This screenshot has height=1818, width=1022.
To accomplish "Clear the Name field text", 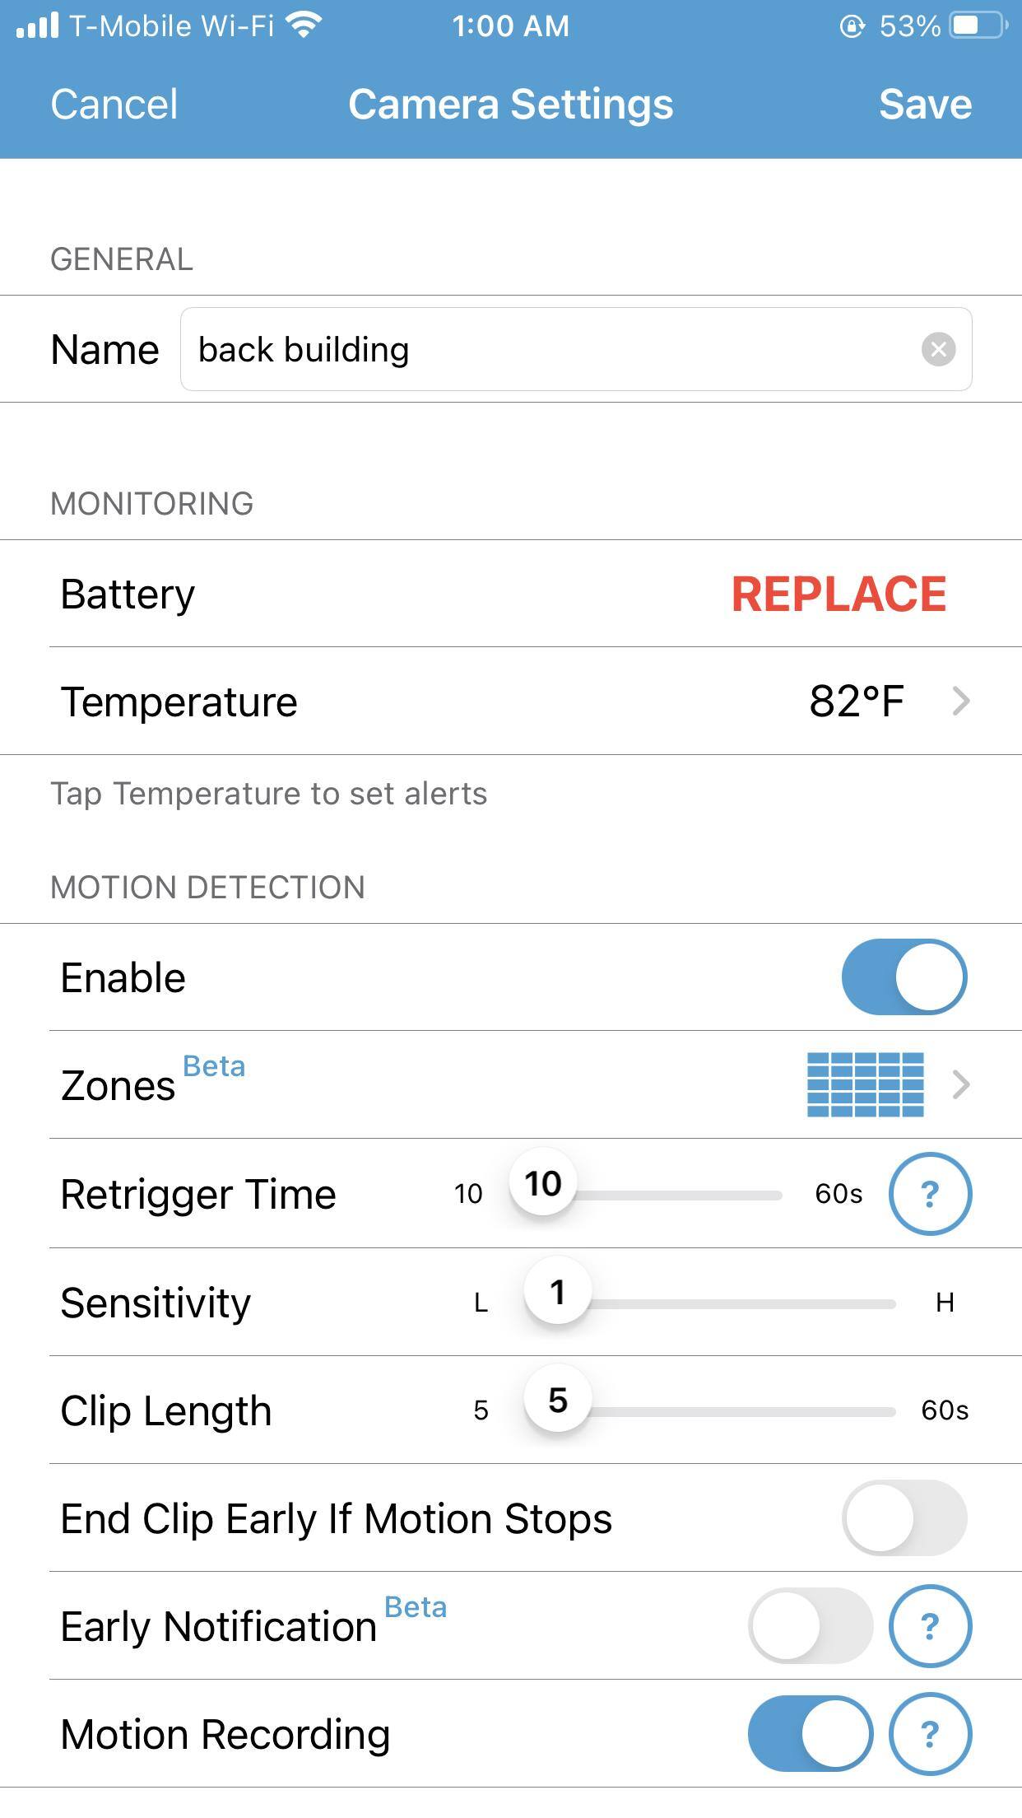I will [938, 349].
